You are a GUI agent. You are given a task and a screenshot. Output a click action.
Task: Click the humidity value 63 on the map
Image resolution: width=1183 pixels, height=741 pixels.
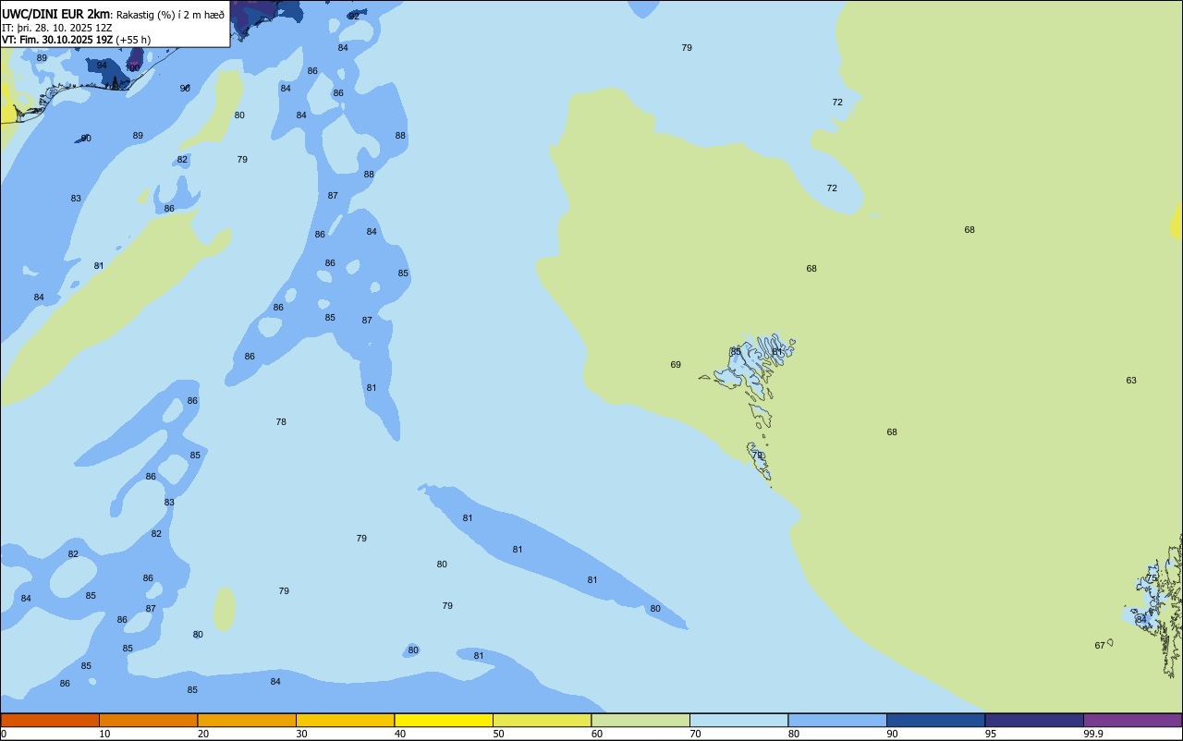[1131, 381]
